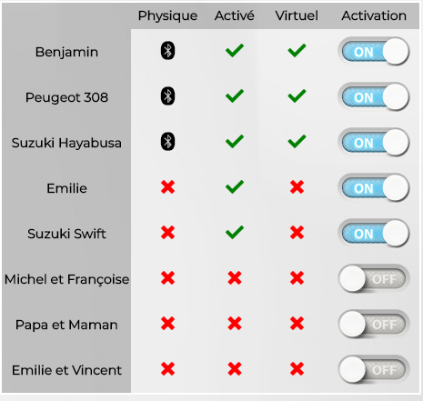Image resolution: width=423 pixels, height=401 pixels.
Task: Click the green Virtuel checkmark for Benjamin
Action: pos(297,50)
